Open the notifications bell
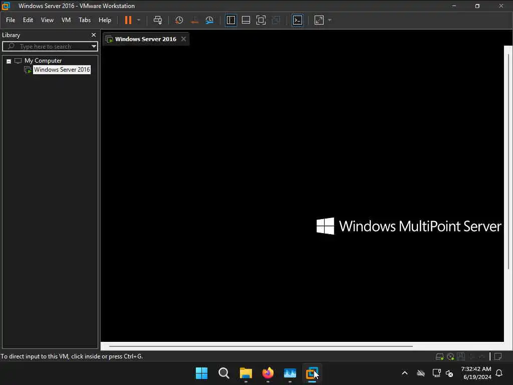The width and height of the screenshot is (513, 385). 499,373
